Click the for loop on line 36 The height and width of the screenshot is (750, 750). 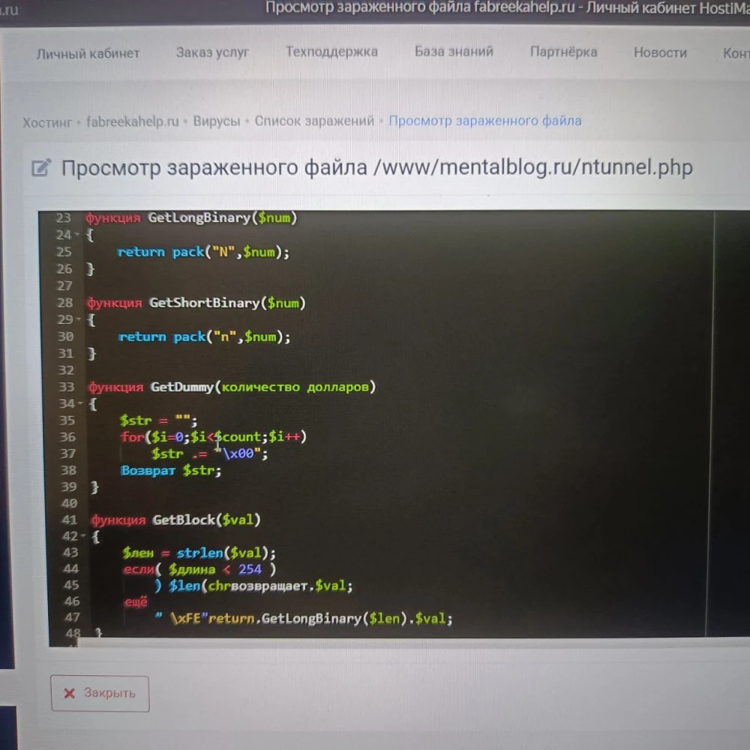tap(213, 436)
